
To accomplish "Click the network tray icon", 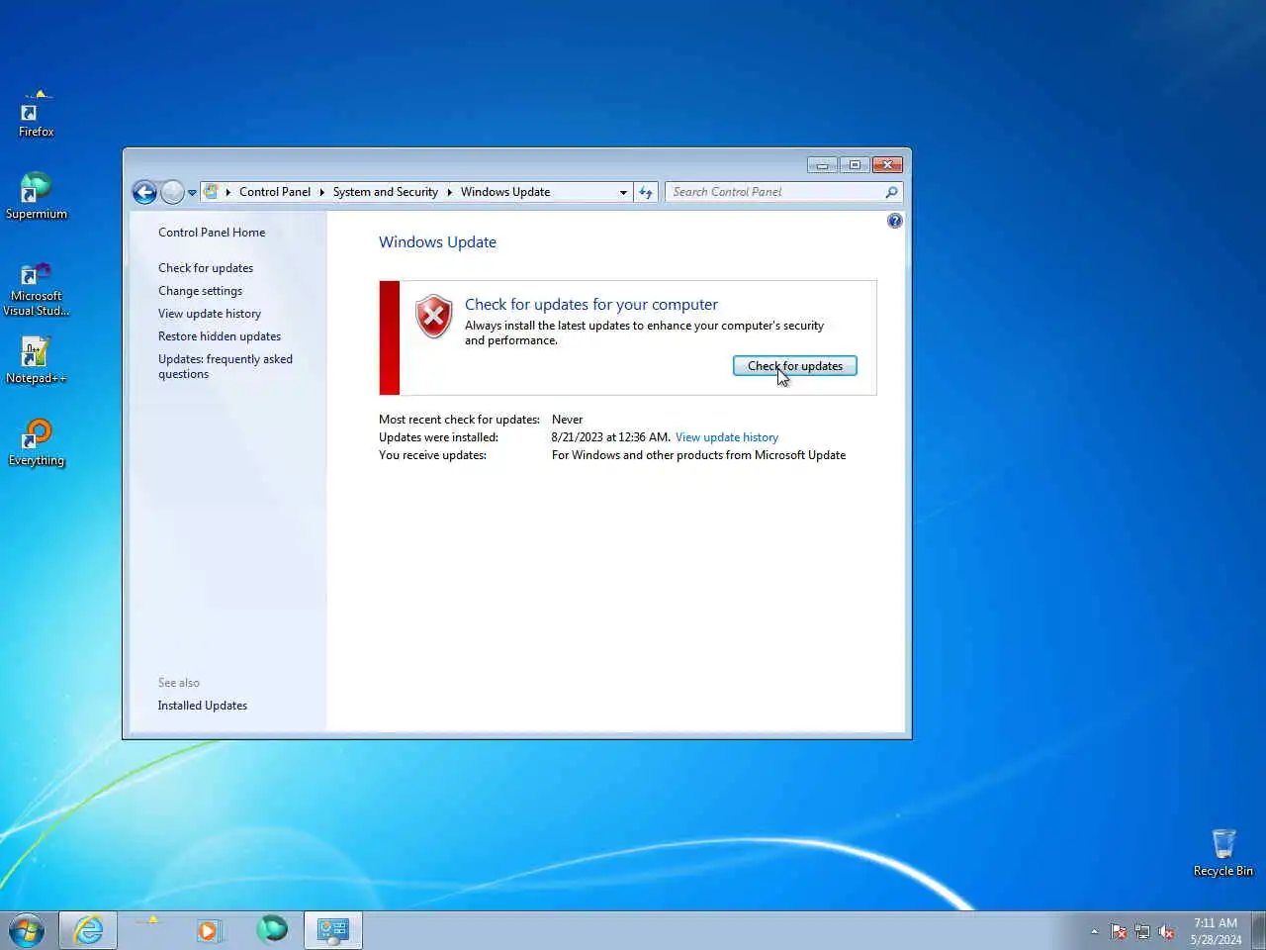I will 1142,931.
